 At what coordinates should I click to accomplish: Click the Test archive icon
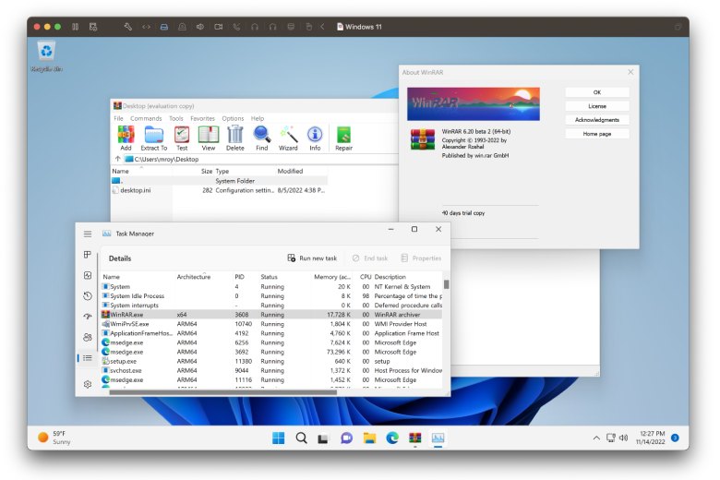pos(182,138)
